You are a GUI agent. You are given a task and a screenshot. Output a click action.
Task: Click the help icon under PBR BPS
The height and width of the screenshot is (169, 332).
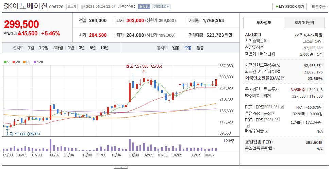[248, 125]
